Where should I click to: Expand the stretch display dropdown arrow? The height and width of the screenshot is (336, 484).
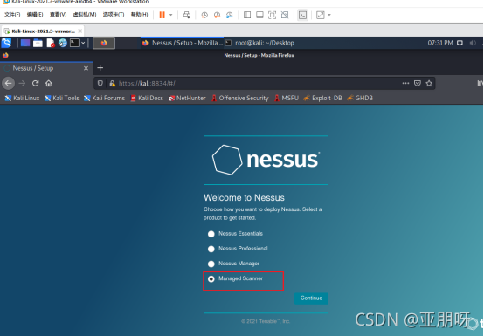[329, 15]
